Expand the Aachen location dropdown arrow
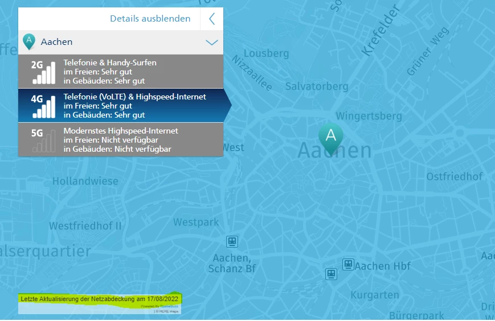This screenshot has width=495, height=321. (x=212, y=42)
